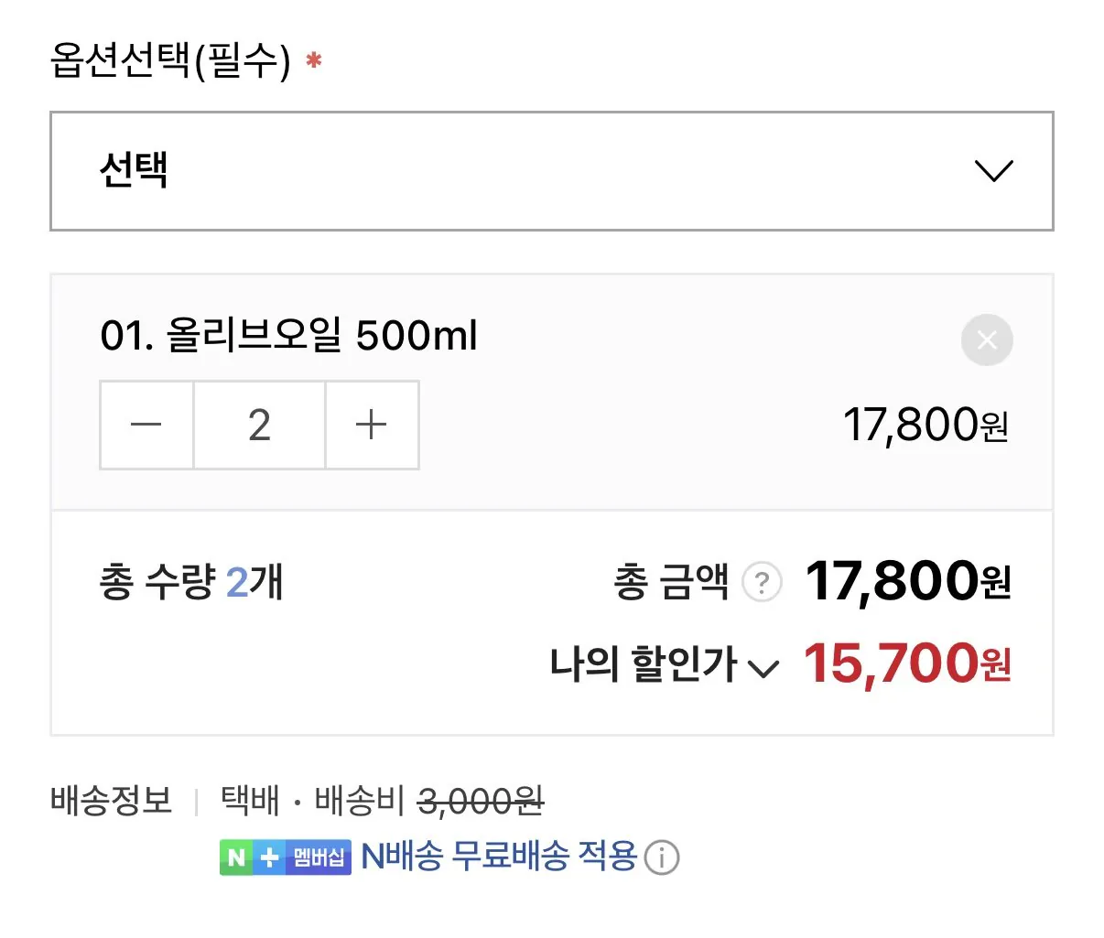The height and width of the screenshot is (938, 1104).
Task: Click the question mark beside 총 금액
Action: [762, 582]
